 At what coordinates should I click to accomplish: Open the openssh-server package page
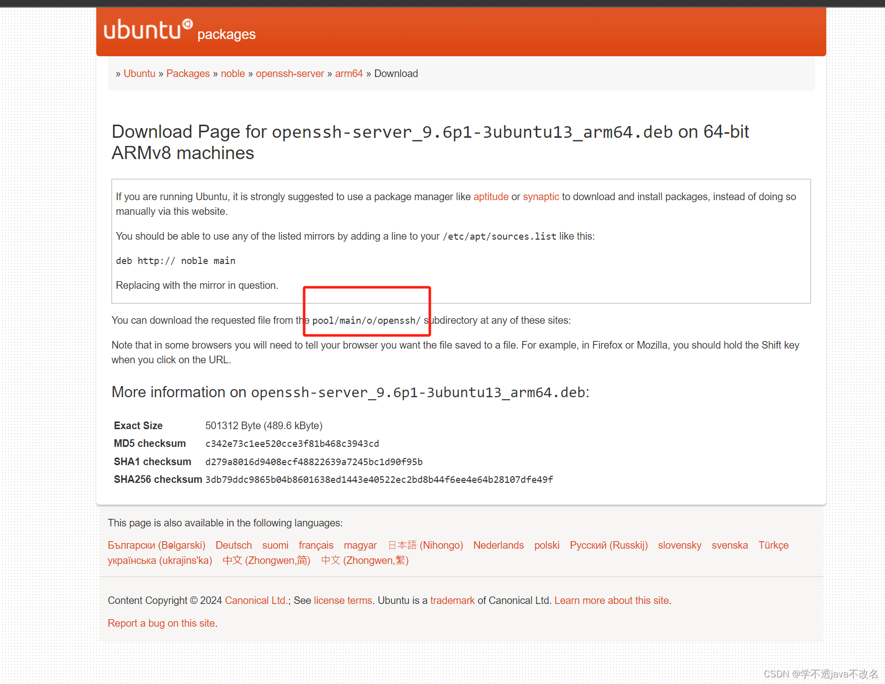pos(289,73)
